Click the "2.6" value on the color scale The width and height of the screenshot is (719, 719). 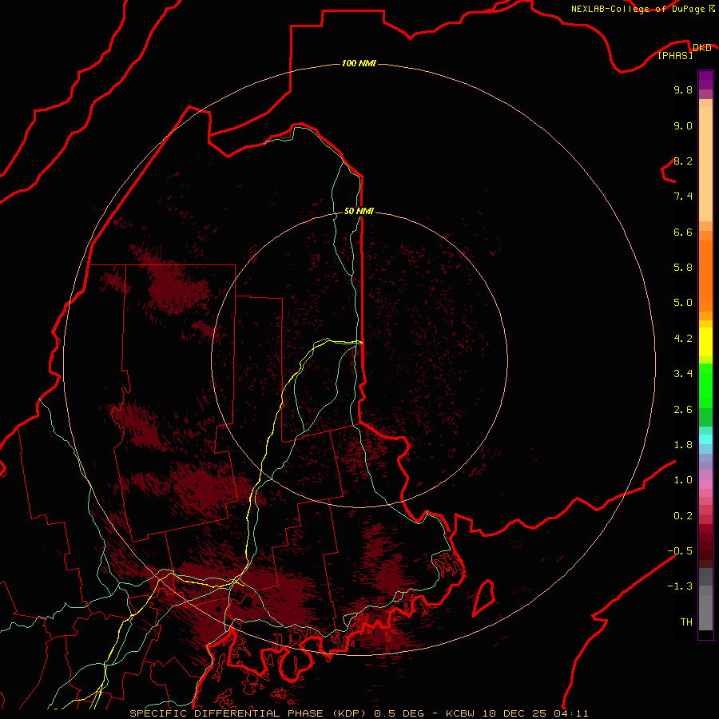[683, 409]
